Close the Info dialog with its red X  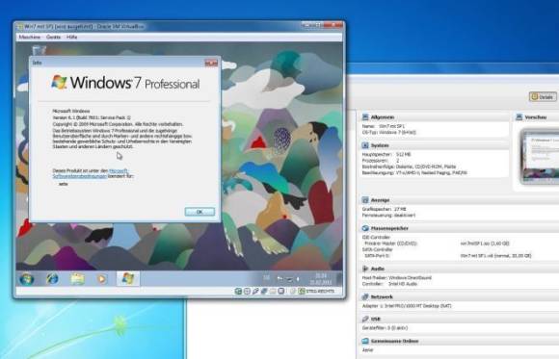211,63
